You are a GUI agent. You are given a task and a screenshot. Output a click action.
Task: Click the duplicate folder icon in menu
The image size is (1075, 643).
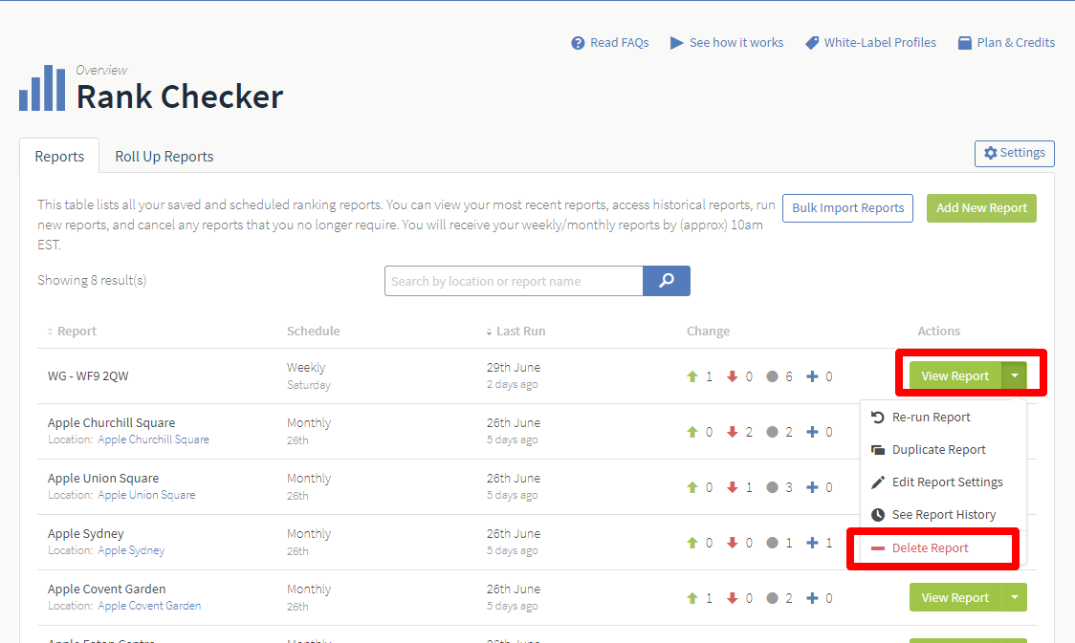[x=878, y=450]
